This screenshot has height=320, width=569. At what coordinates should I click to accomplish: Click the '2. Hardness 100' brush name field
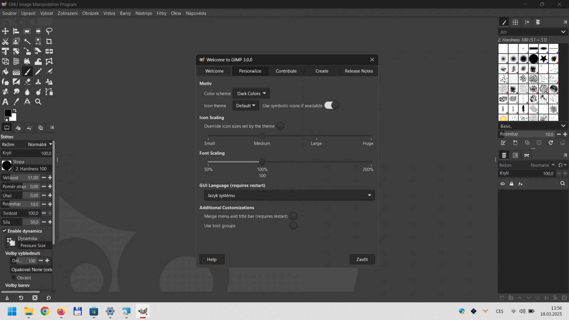(32, 169)
